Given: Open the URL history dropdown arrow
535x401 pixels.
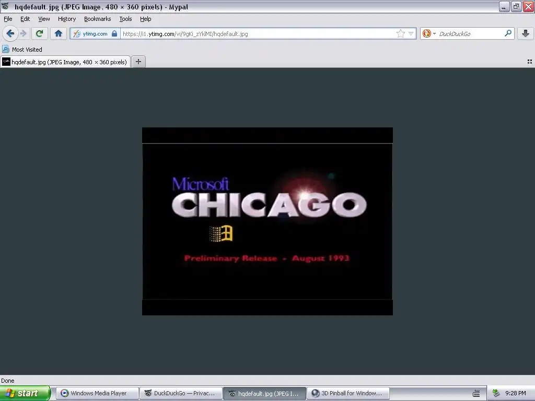Looking at the screenshot, I should pyautogui.click(x=411, y=33).
